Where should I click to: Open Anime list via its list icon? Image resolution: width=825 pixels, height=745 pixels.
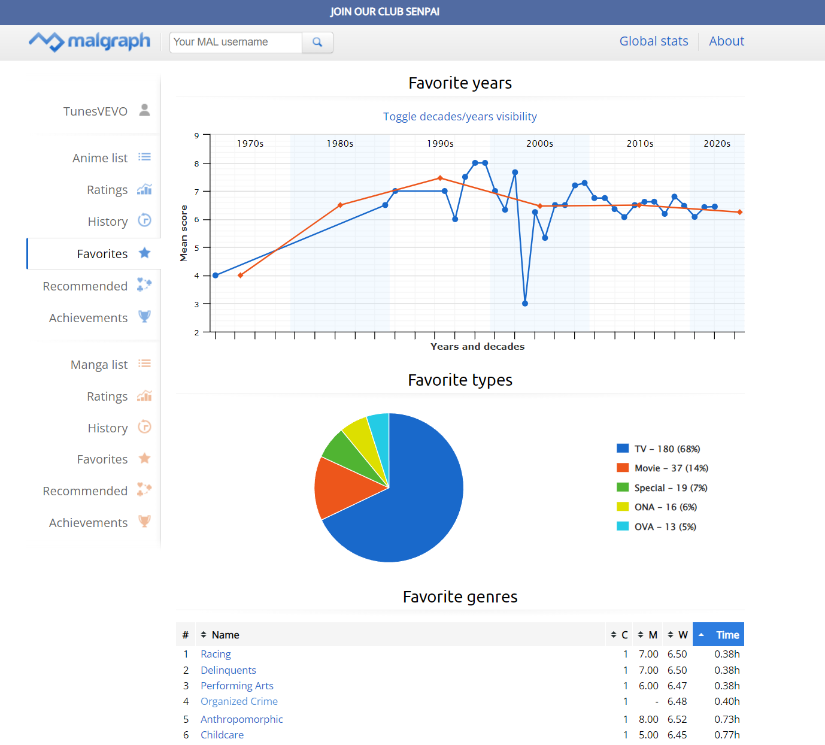point(144,157)
